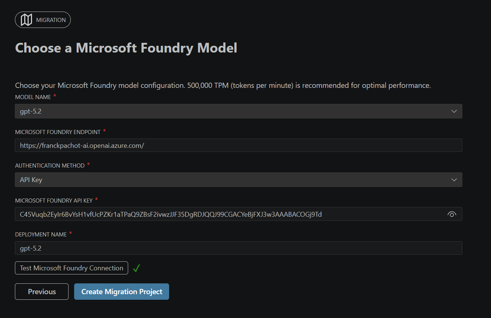Click the Authentication Method chevron arrow

(x=454, y=180)
